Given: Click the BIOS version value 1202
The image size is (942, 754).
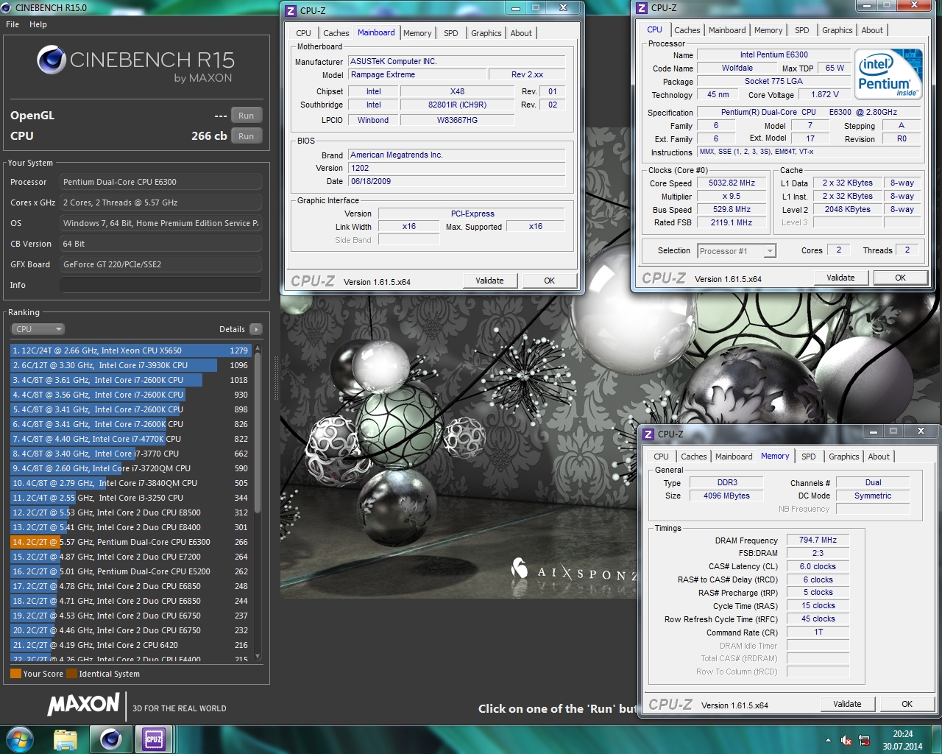Looking at the screenshot, I should coord(456,168).
